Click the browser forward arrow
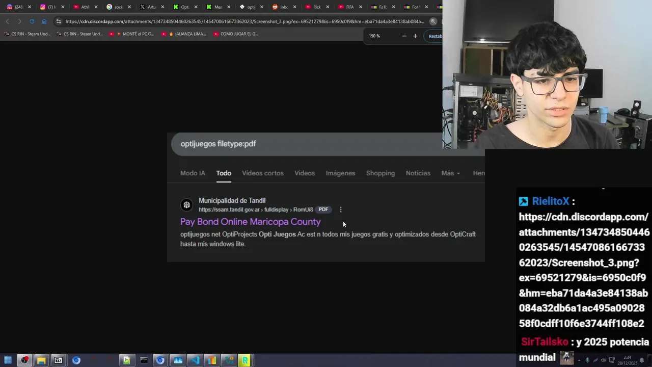 [19, 21]
